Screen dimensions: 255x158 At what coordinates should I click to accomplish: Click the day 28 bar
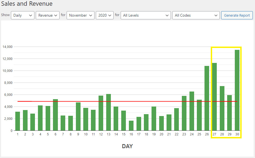click(222, 108)
